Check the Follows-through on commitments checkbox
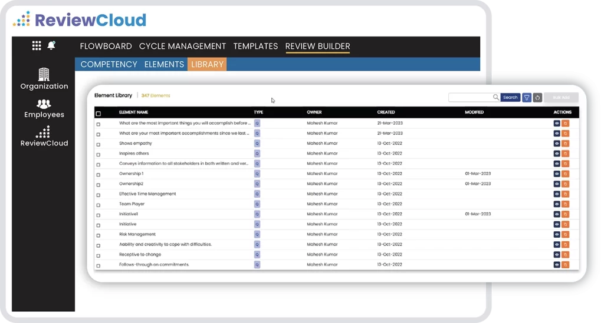 [99, 266]
